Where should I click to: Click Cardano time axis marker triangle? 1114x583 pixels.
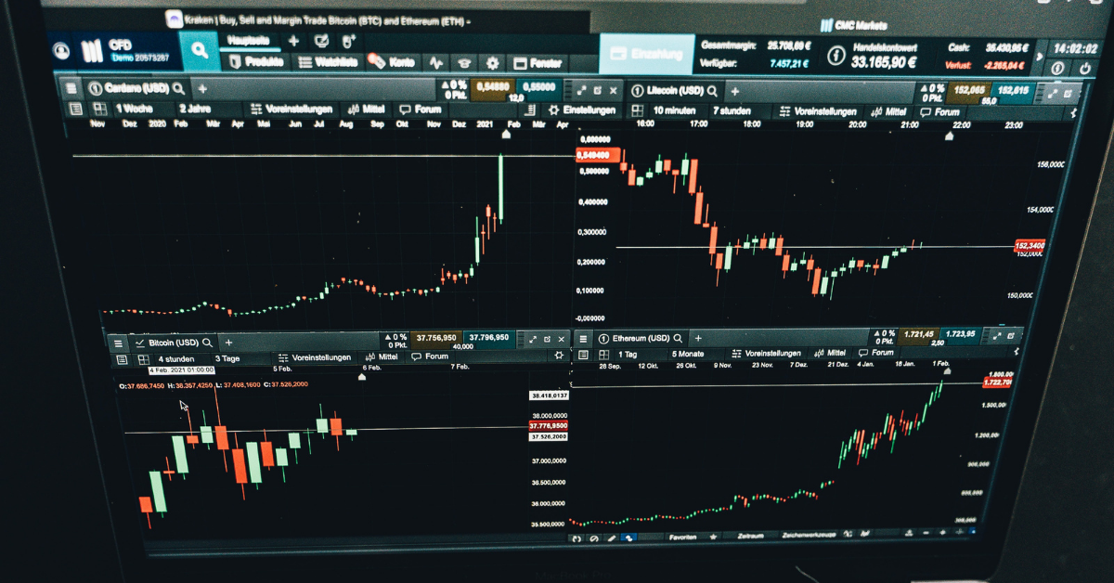coord(506,135)
